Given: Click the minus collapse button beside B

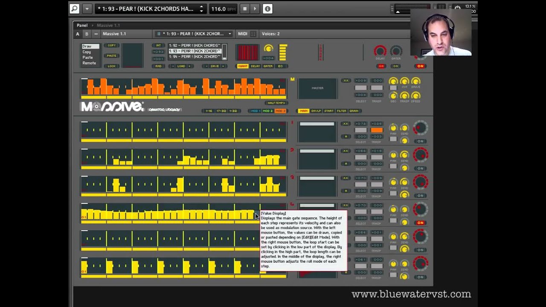Looking at the screenshot, I should [x=96, y=34].
